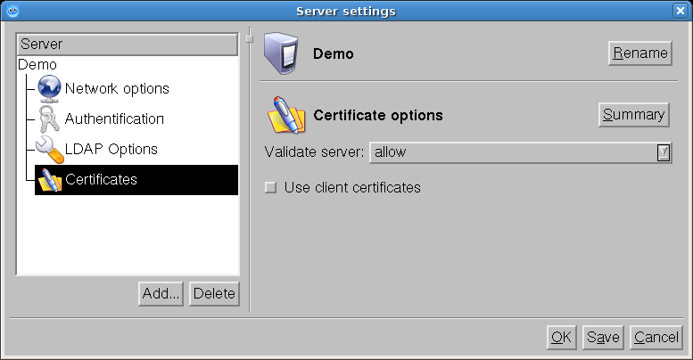
Task: Click the Server column header
Action: pyautogui.click(x=128, y=44)
